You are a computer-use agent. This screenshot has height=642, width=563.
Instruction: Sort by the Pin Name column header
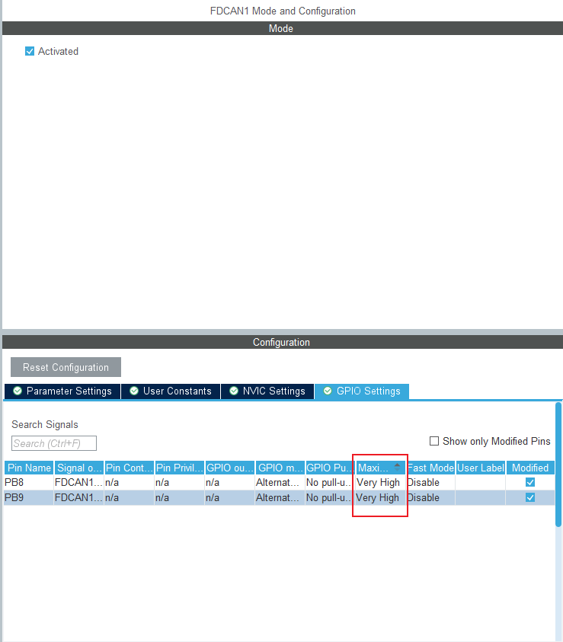point(29,468)
